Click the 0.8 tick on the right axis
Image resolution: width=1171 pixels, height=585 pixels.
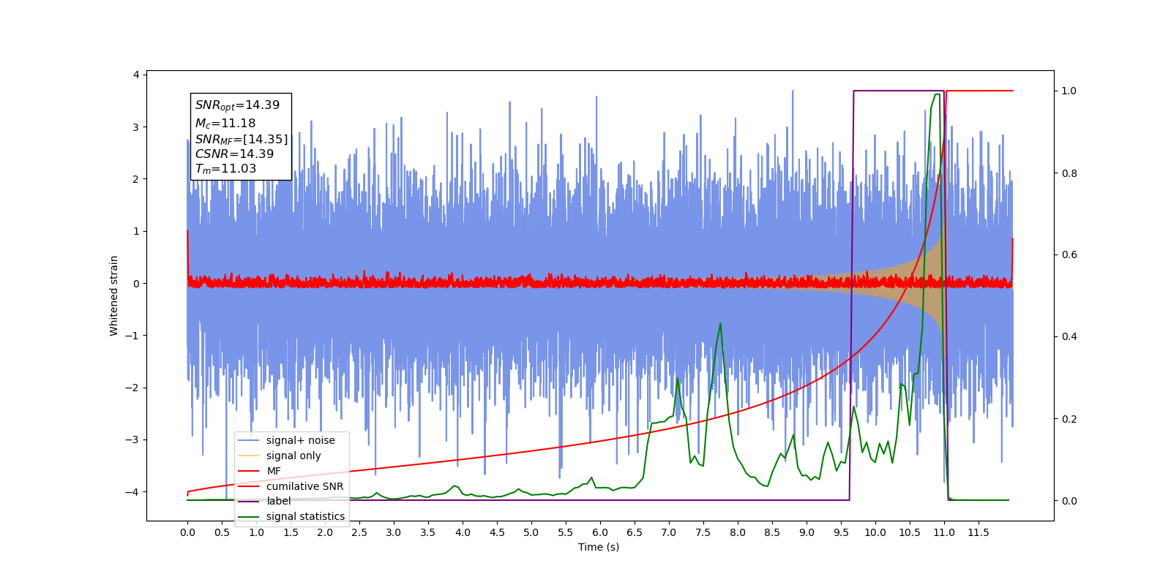1069,173
